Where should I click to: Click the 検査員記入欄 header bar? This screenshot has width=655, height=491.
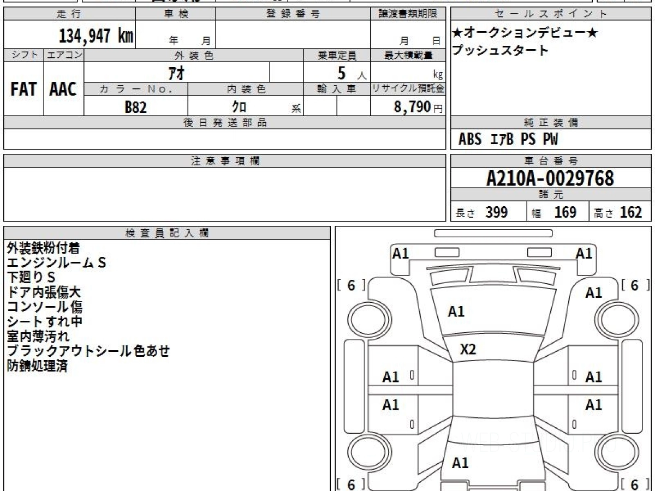coord(167,232)
